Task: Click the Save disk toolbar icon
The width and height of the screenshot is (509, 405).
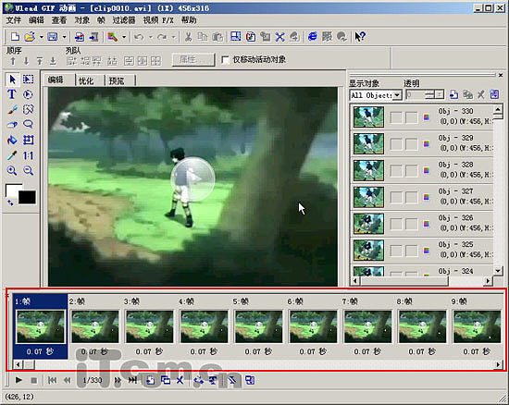Action: tap(53, 37)
